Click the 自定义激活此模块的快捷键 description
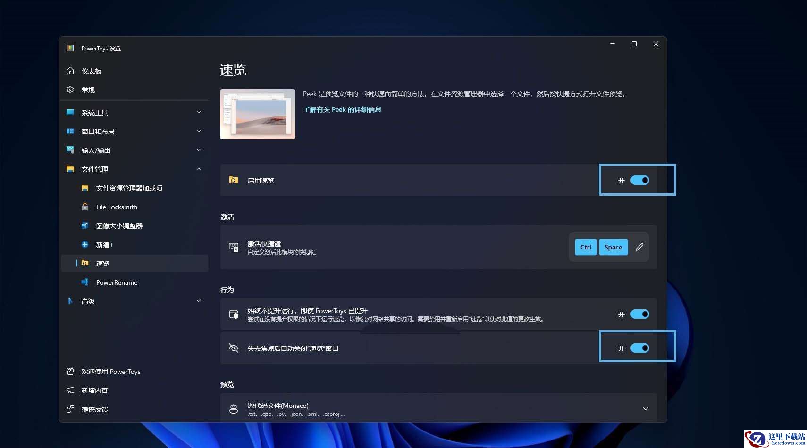This screenshot has height=448, width=807. [x=282, y=252]
